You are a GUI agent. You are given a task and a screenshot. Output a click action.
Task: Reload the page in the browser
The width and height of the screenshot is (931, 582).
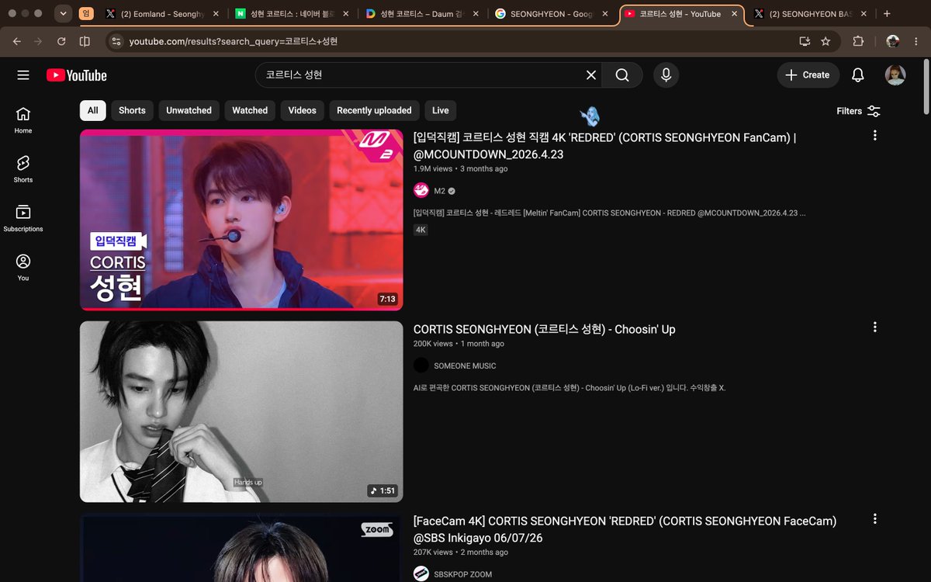[61, 41]
